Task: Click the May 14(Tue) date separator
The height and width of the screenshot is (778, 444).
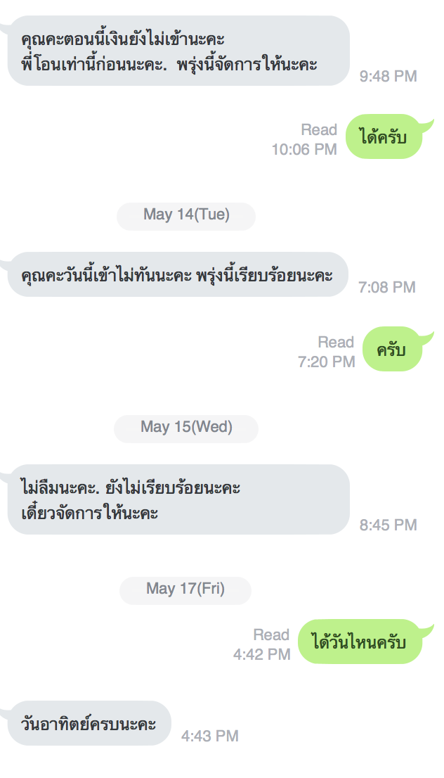Action: tap(186, 215)
